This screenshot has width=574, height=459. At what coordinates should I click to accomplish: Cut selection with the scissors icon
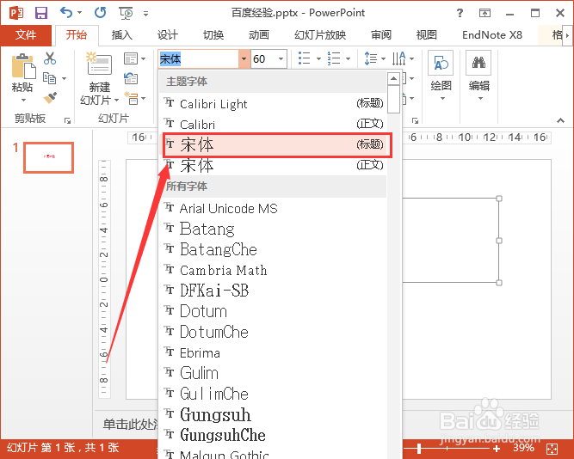click(x=49, y=58)
